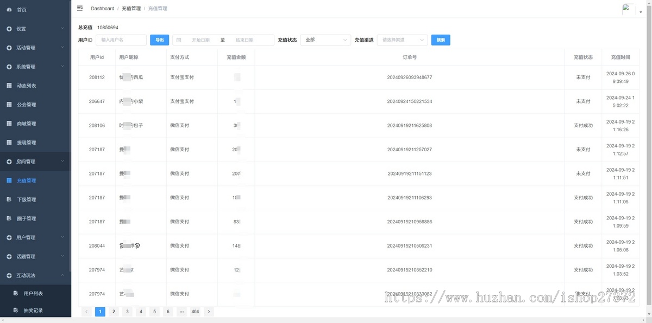Click the 开始日期 start date field
652x323 pixels.
[x=200, y=40]
